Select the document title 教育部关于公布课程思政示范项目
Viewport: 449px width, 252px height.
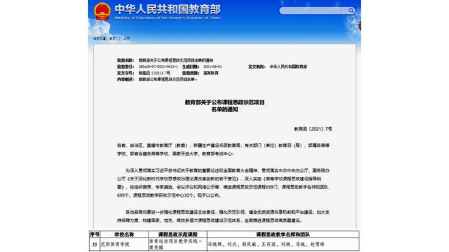[224, 102]
